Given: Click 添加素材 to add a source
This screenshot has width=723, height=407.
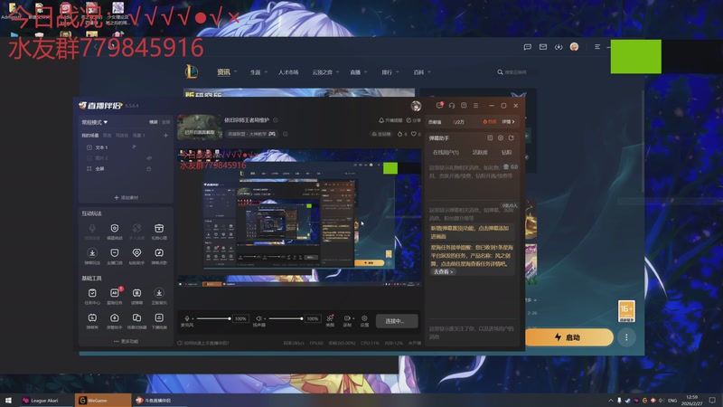Looking at the screenshot, I should point(126,197).
